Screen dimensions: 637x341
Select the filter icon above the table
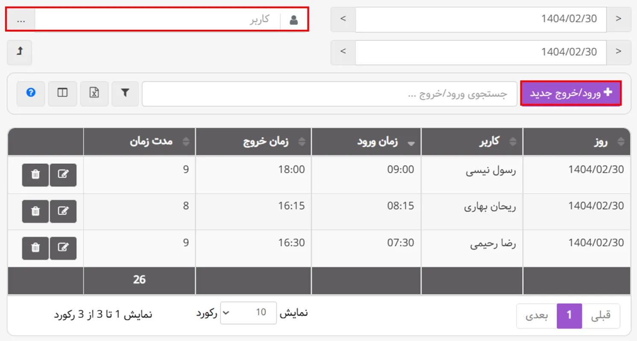point(125,93)
